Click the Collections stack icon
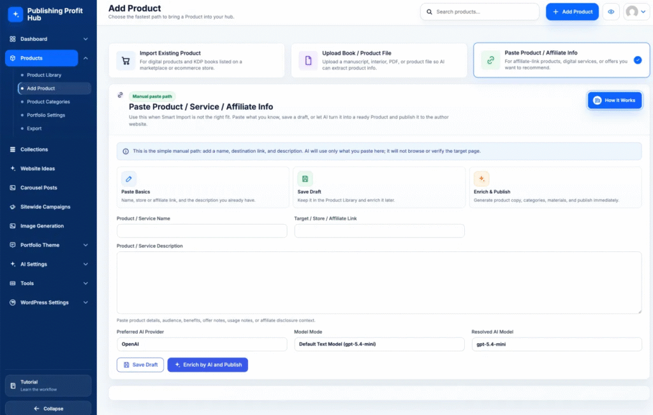653x415 pixels. (13, 150)
